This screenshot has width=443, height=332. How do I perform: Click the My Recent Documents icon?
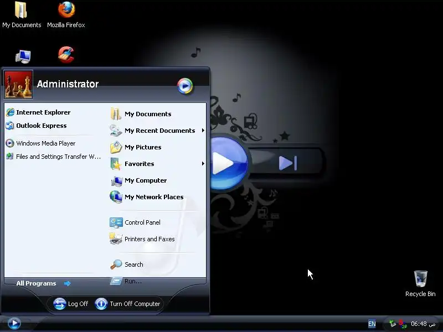pos(116,131)
